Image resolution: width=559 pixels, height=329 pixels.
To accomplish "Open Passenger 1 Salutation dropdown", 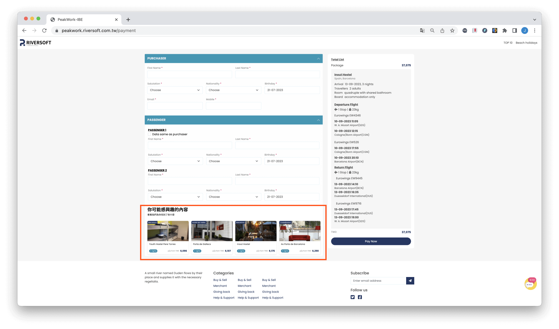I will 175,161.
